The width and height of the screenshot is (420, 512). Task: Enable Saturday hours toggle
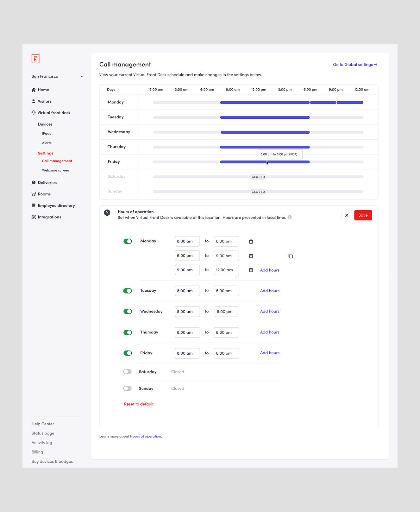[128, 372]
